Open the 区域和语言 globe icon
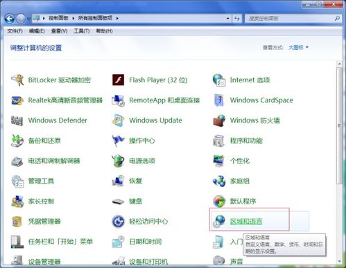 click(x=219, y=222)
